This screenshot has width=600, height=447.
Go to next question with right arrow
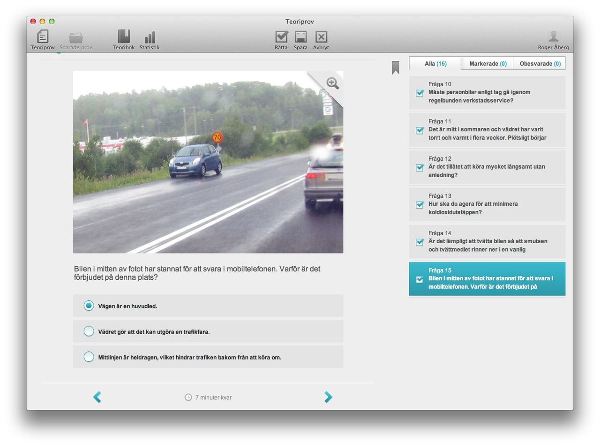pos(328,397)
